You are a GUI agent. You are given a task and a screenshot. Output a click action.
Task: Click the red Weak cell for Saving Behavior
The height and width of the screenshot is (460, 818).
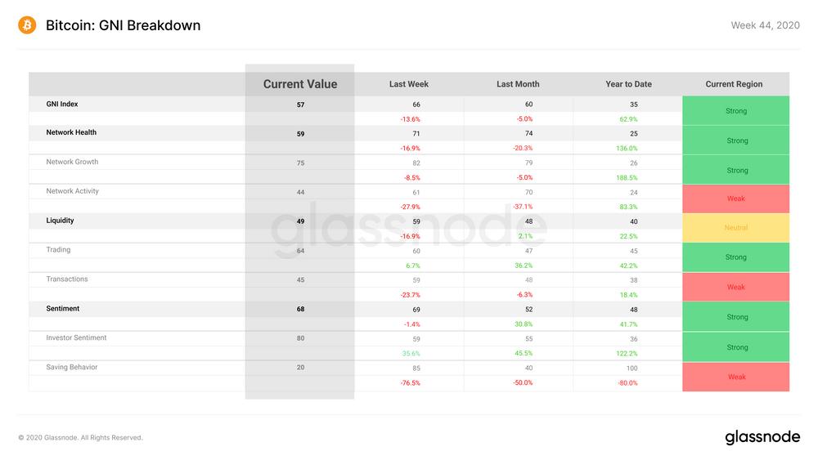[x=735, y=377]
